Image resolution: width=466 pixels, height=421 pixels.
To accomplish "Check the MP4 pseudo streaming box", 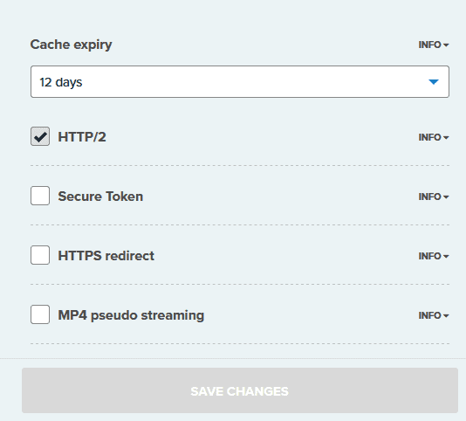I will (x=40, y=314).
